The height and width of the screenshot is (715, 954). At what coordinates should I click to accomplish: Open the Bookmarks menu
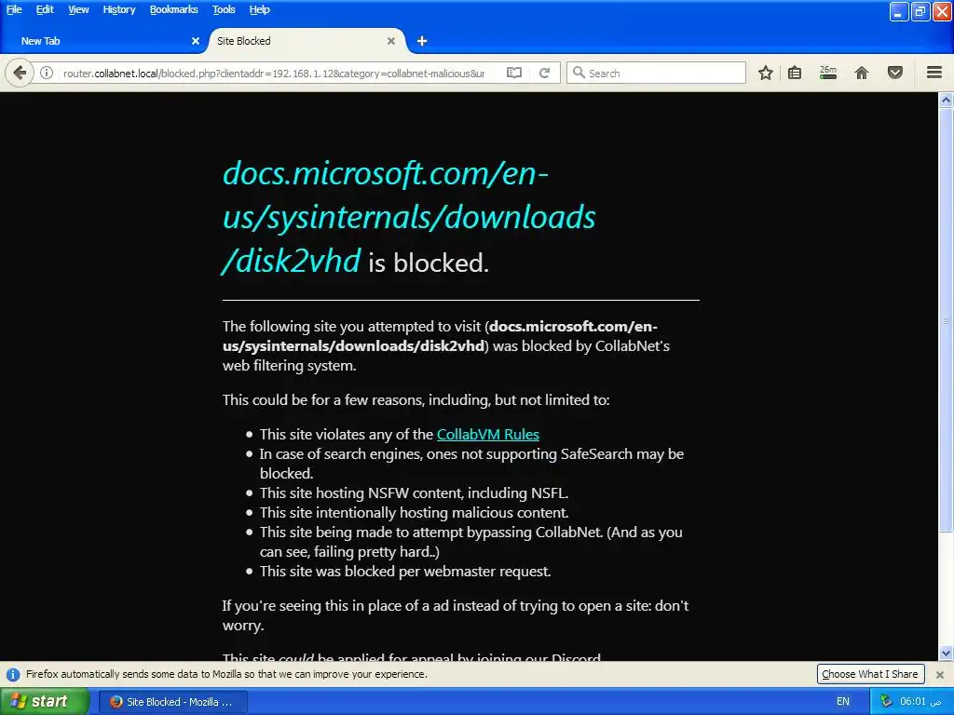[173, 9]
